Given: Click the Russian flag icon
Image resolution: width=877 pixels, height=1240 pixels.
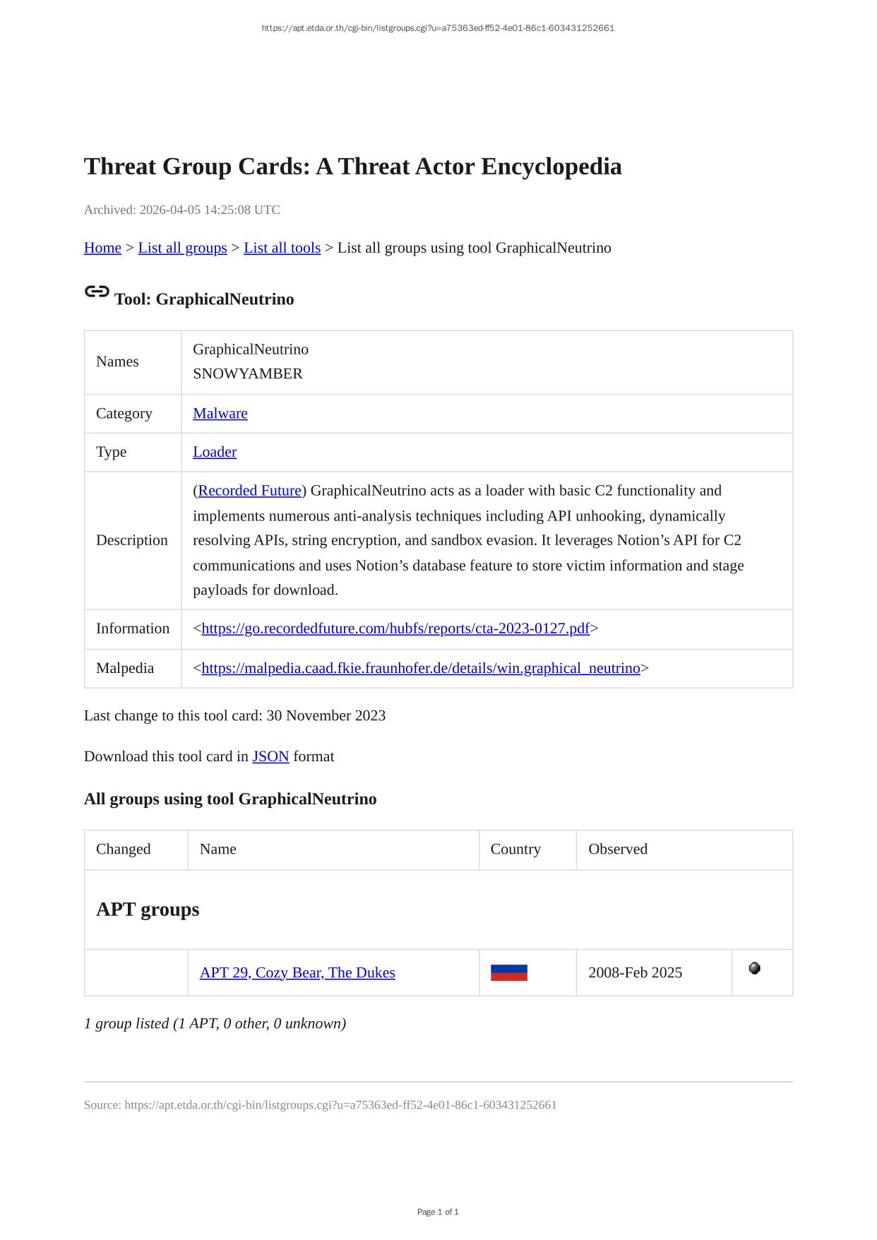Looking at the screenshot, I should 508,972.
